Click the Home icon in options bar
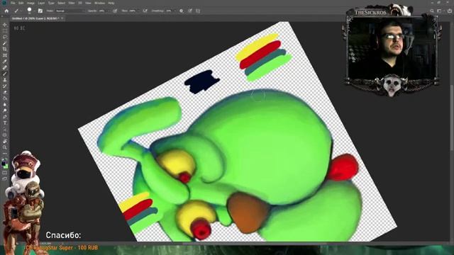The height and width of the screenshot is (255, 454). click(x=6, y=11)
